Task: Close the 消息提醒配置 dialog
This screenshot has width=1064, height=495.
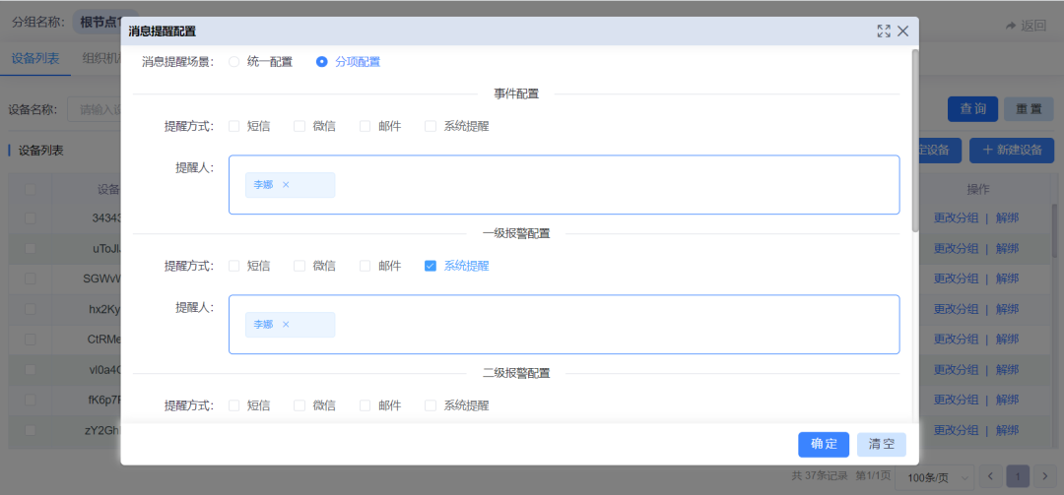Action: (902, 31)
